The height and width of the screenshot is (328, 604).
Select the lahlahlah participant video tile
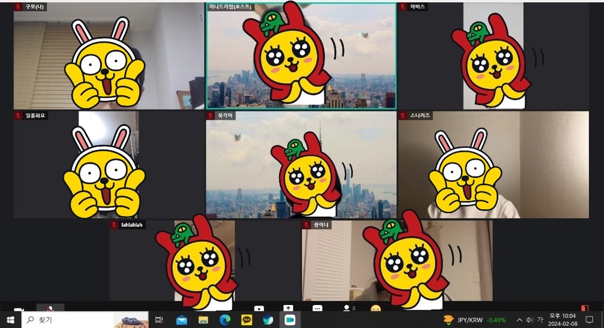tap(205, 260)
